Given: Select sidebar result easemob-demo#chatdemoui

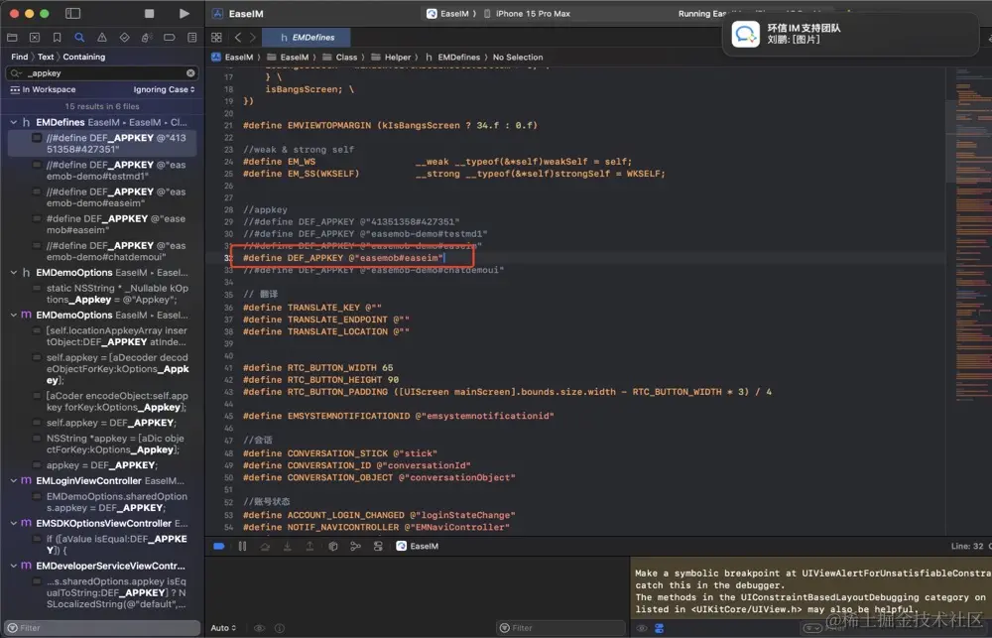Looking at the screenshot, I should tap(102, 251).
